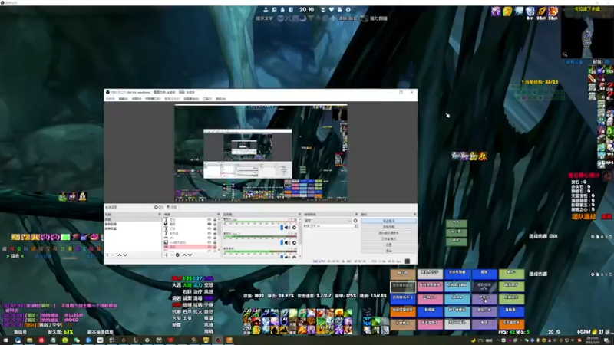Pop out the Sources dock panel
The image size is (614, 345).
(218, 215)
